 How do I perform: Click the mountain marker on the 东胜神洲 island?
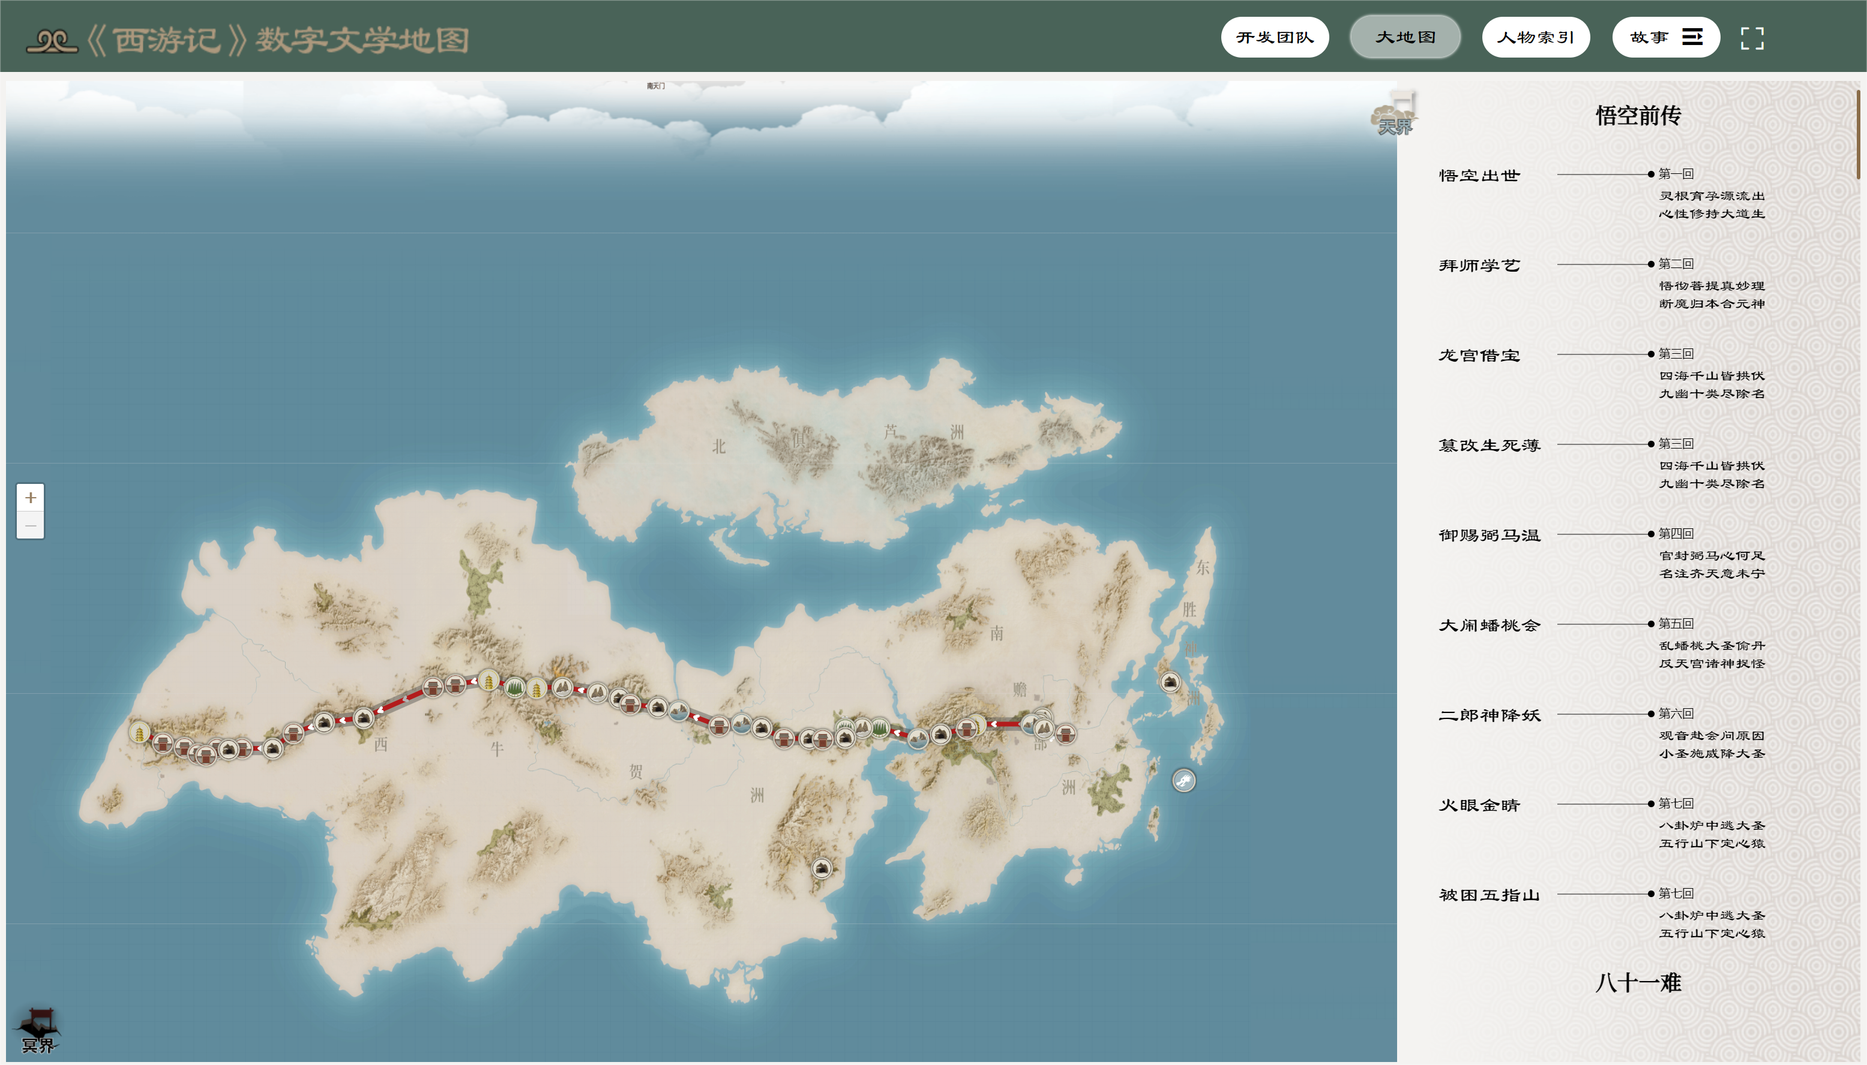tap(1170, 682)
